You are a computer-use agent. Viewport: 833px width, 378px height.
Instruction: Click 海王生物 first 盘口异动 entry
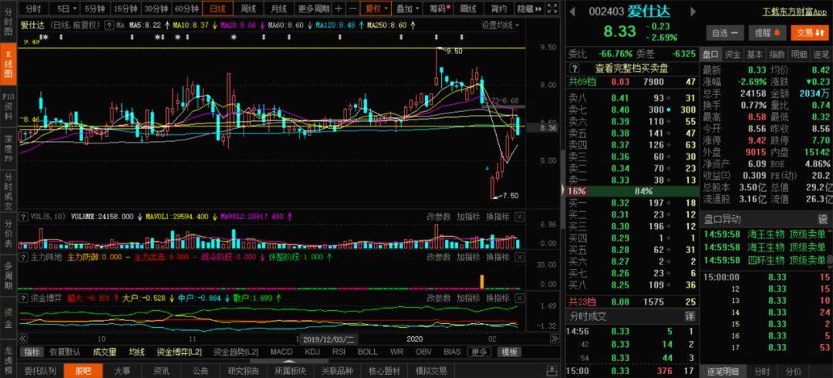pyautogui.click(x=766, y=234)
